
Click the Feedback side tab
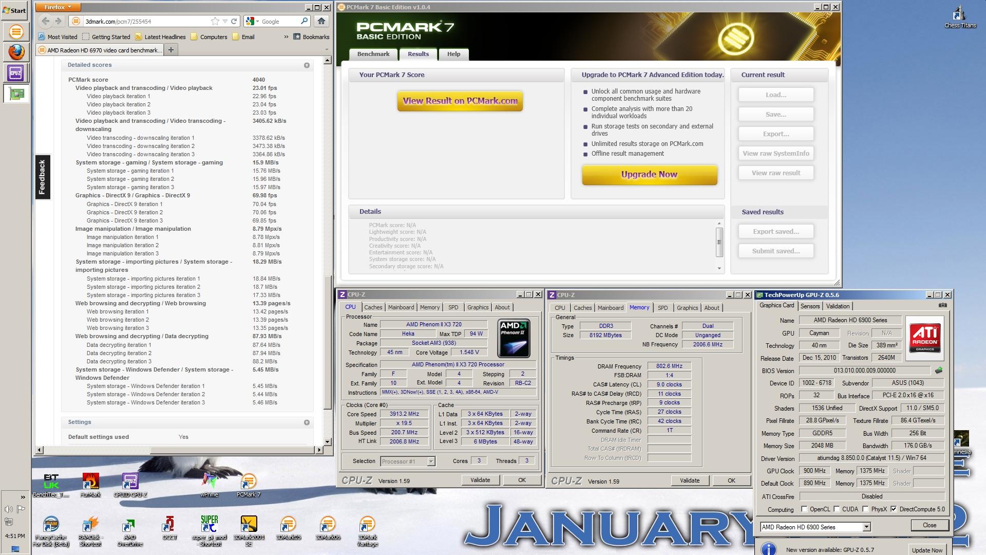point(43,177)
